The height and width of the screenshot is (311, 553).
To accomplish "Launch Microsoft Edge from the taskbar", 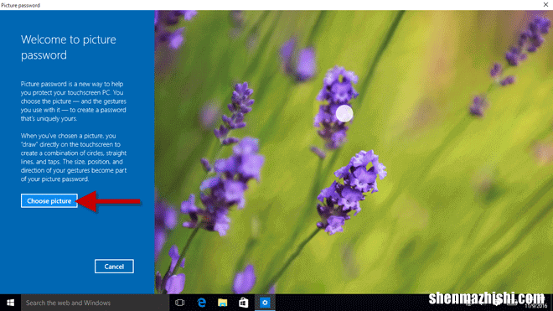I will point(201,303).
